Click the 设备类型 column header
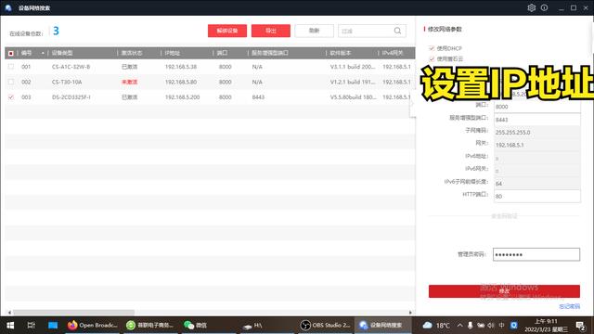 point(62,53)
